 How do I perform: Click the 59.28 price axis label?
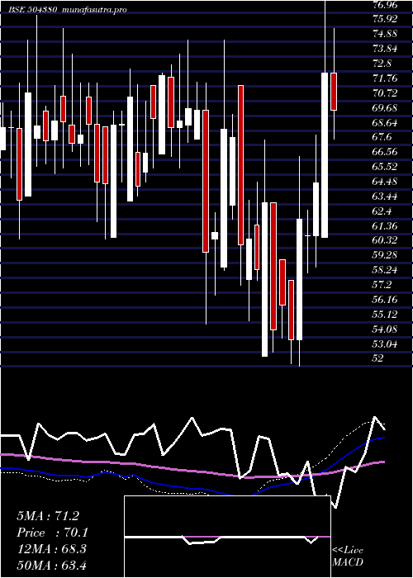point(385,255)
